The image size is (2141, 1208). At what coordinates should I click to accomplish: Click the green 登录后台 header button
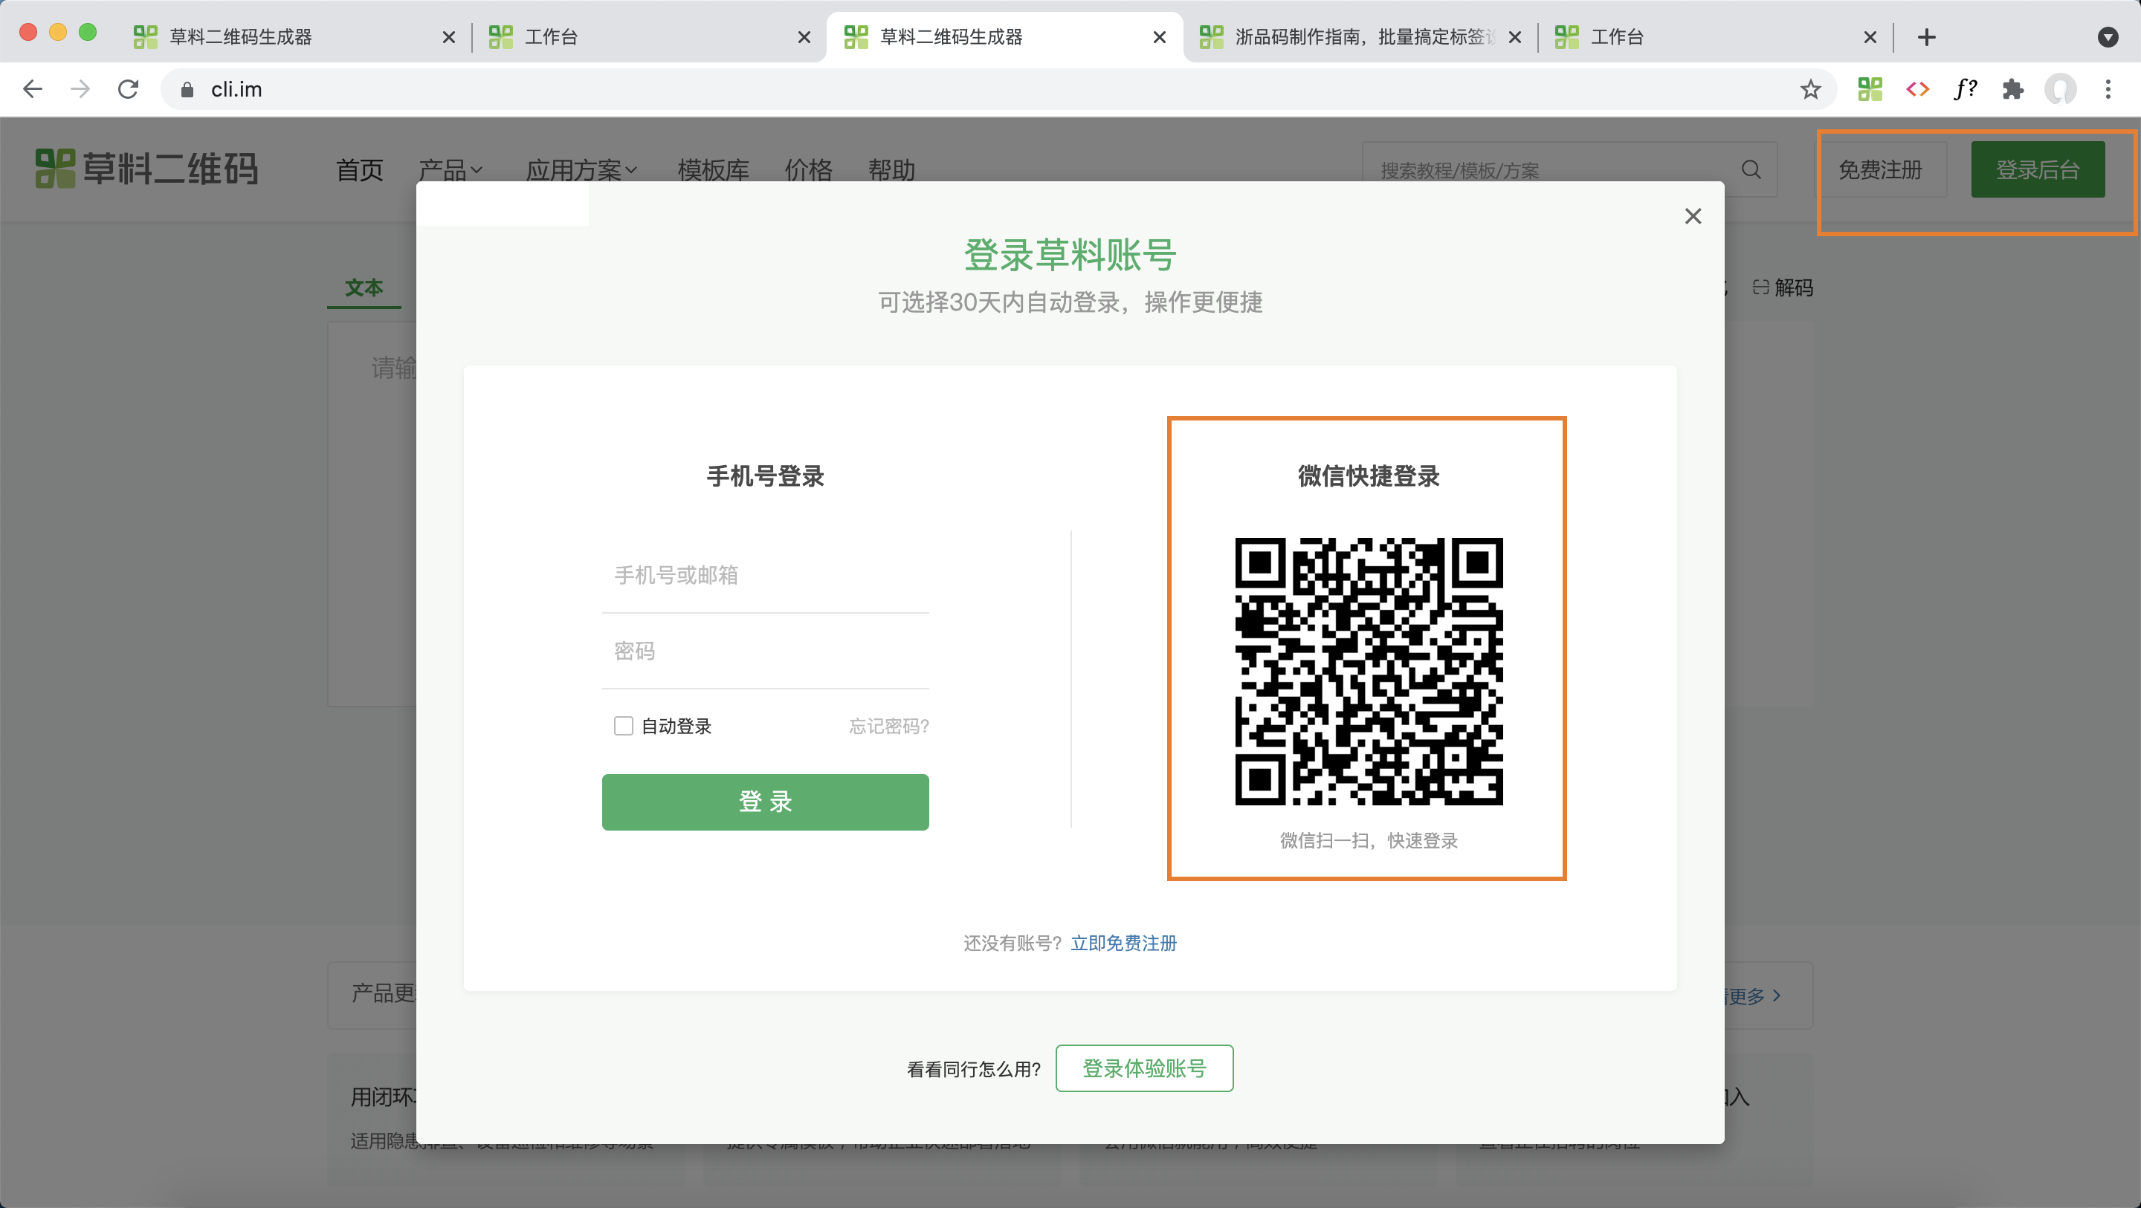(2037, 169)
